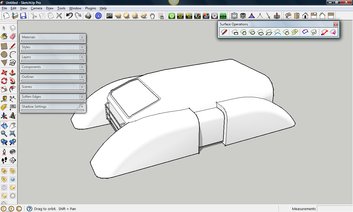Screen dimensions: 353x212
Task: Switch to Front view house icon
Action: pos(305,16)
